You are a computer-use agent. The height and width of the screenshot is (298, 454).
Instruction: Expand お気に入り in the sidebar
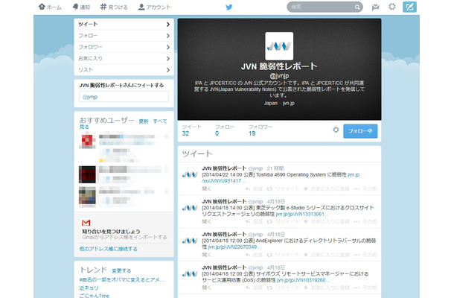tap(124, 57)
